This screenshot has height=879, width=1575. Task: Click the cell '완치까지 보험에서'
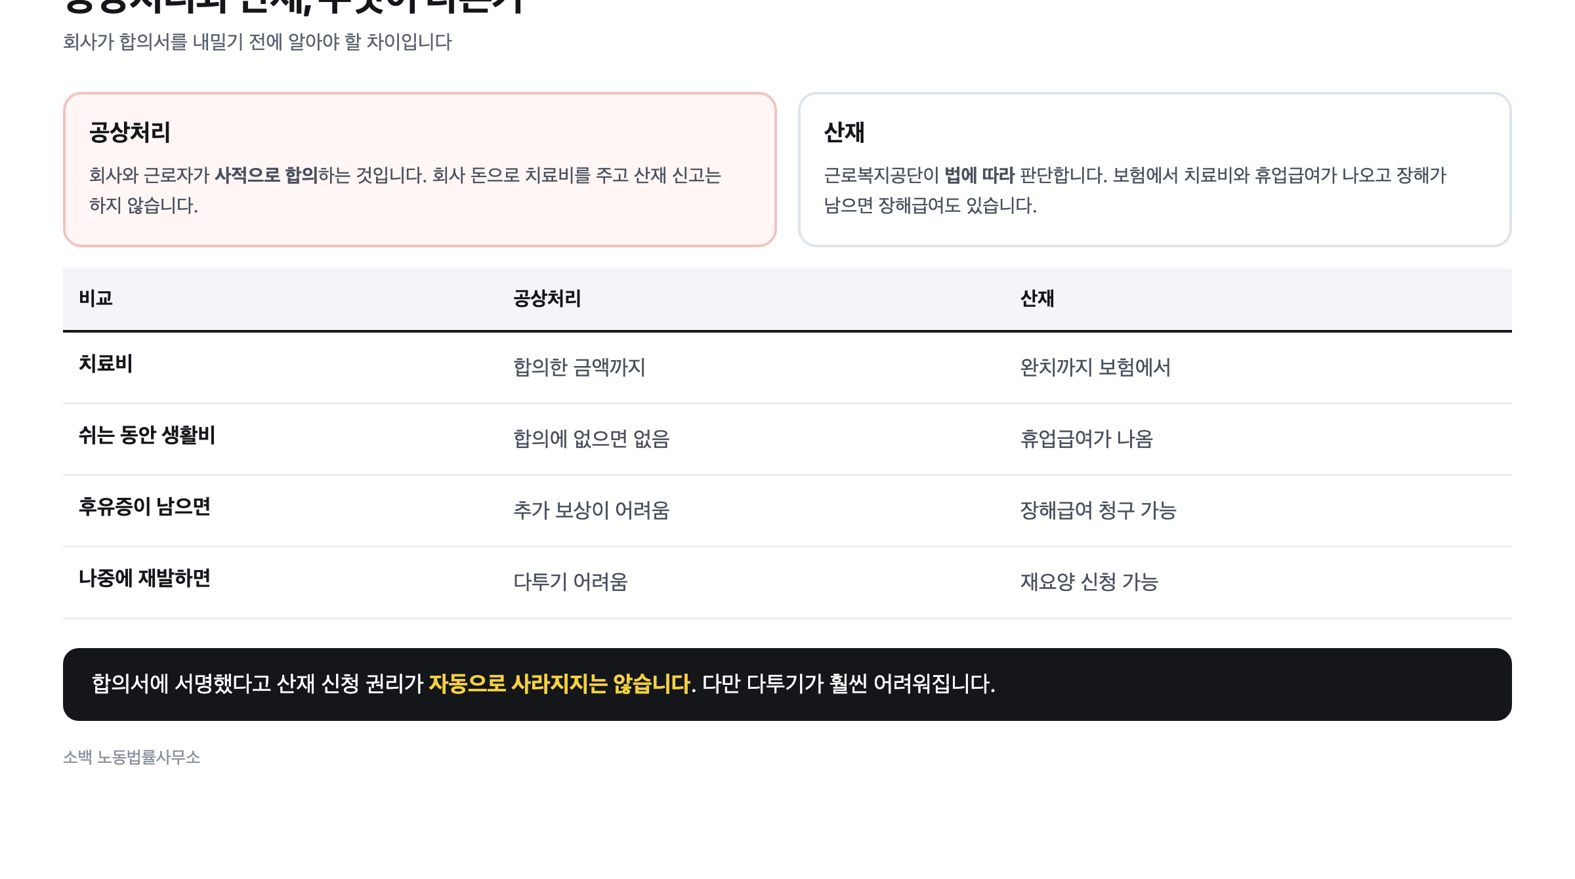[1095, 367]
